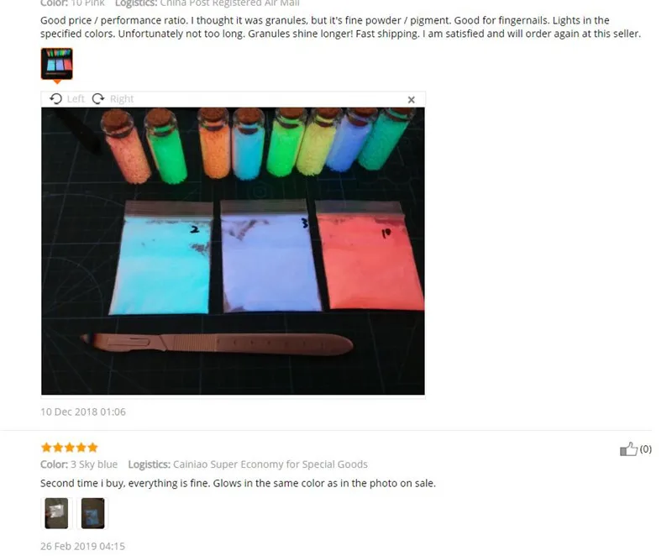Open the first photo thumbnail in the Sky blue review
The image size is (672, 556).
pyautogui.click(x=56, y=513)
